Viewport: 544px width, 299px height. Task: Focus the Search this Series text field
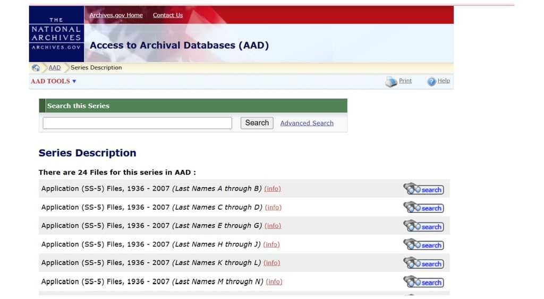point(138,123)
